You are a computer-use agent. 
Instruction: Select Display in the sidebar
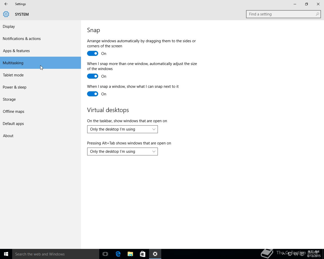(x=40, y=26)
